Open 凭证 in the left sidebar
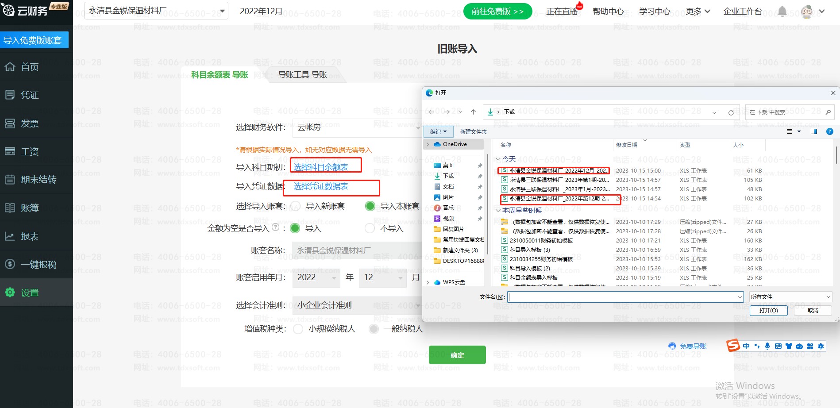Viewport: 840px width, 408px height. click(30, 95)
